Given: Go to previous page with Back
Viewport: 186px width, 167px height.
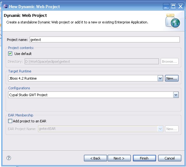Looking at the screenshot, I should point(95,158).
